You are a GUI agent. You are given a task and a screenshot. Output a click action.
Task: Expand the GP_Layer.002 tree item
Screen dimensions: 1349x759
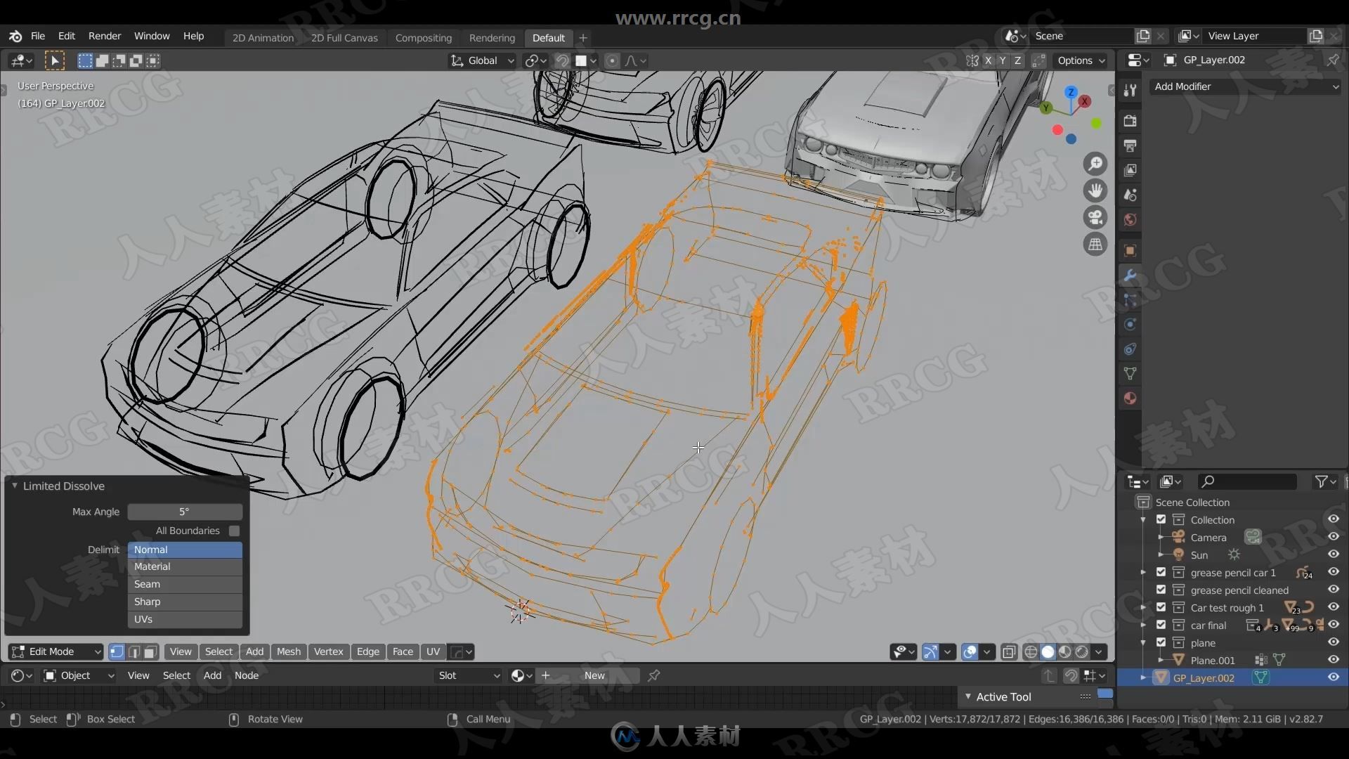(x=1143, y=677)
